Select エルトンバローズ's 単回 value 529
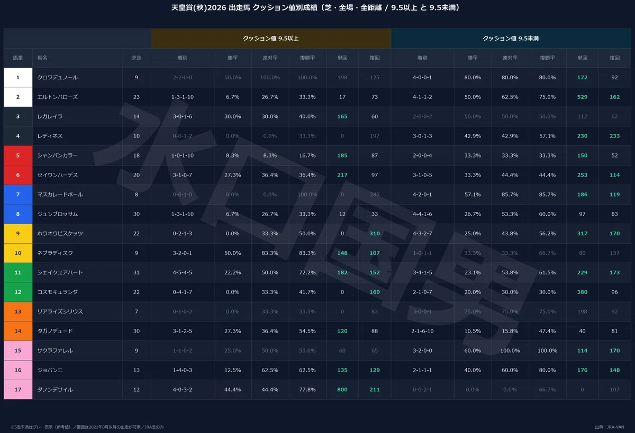635x433 pixels. click(582, 97)
